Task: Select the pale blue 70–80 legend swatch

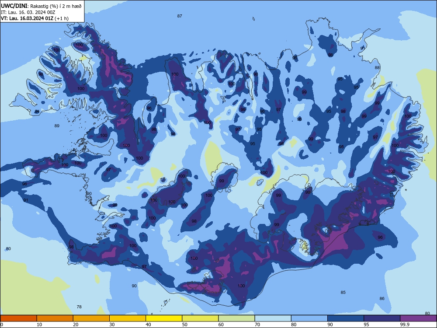Action: pos(273,318)
